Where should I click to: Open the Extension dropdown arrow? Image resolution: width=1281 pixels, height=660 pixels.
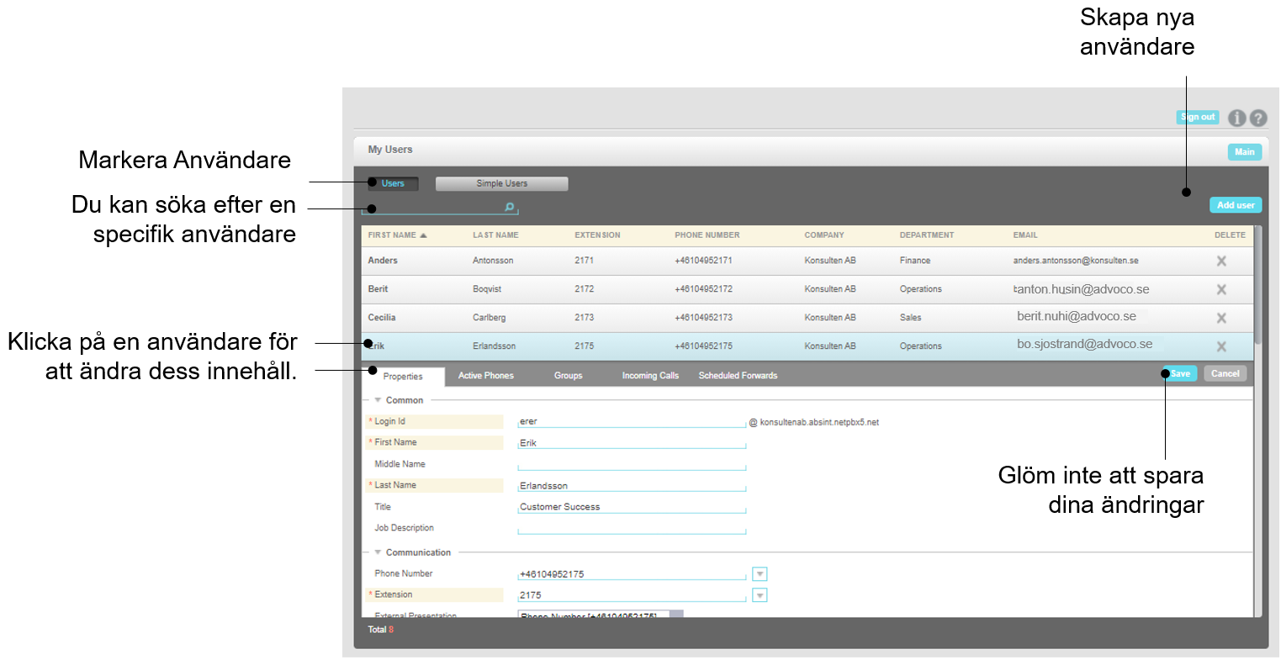pos(760,595)
